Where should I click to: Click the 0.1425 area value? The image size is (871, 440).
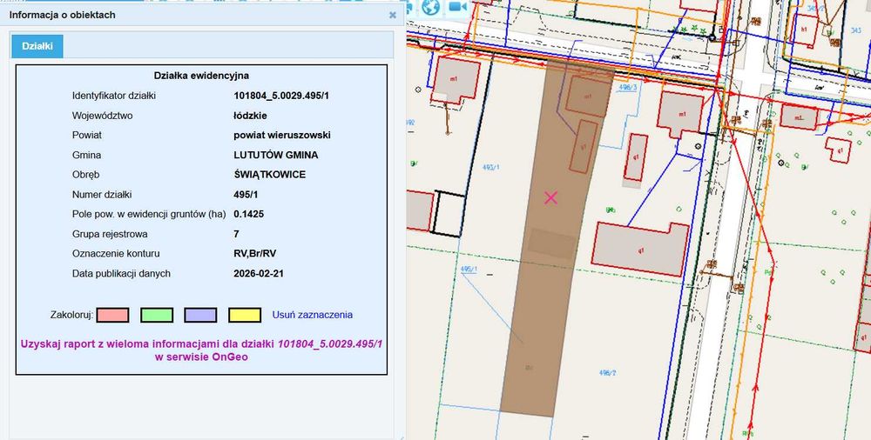(x=249, y=214)
